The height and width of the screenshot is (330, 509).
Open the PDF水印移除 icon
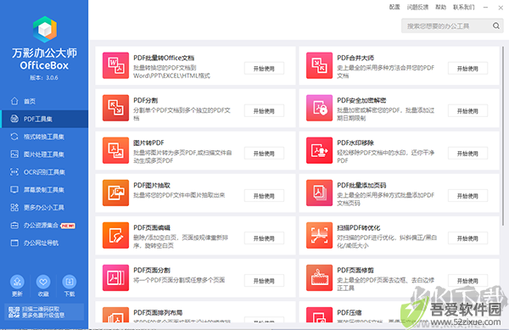[x=319, y=150]
